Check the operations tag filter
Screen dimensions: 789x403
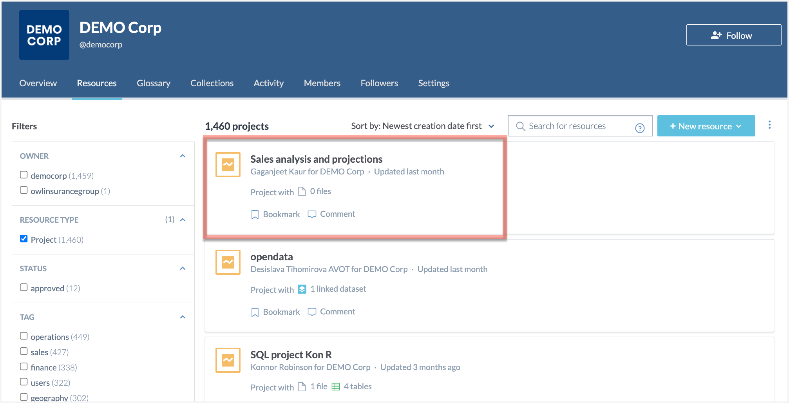[x=24, y=336]
